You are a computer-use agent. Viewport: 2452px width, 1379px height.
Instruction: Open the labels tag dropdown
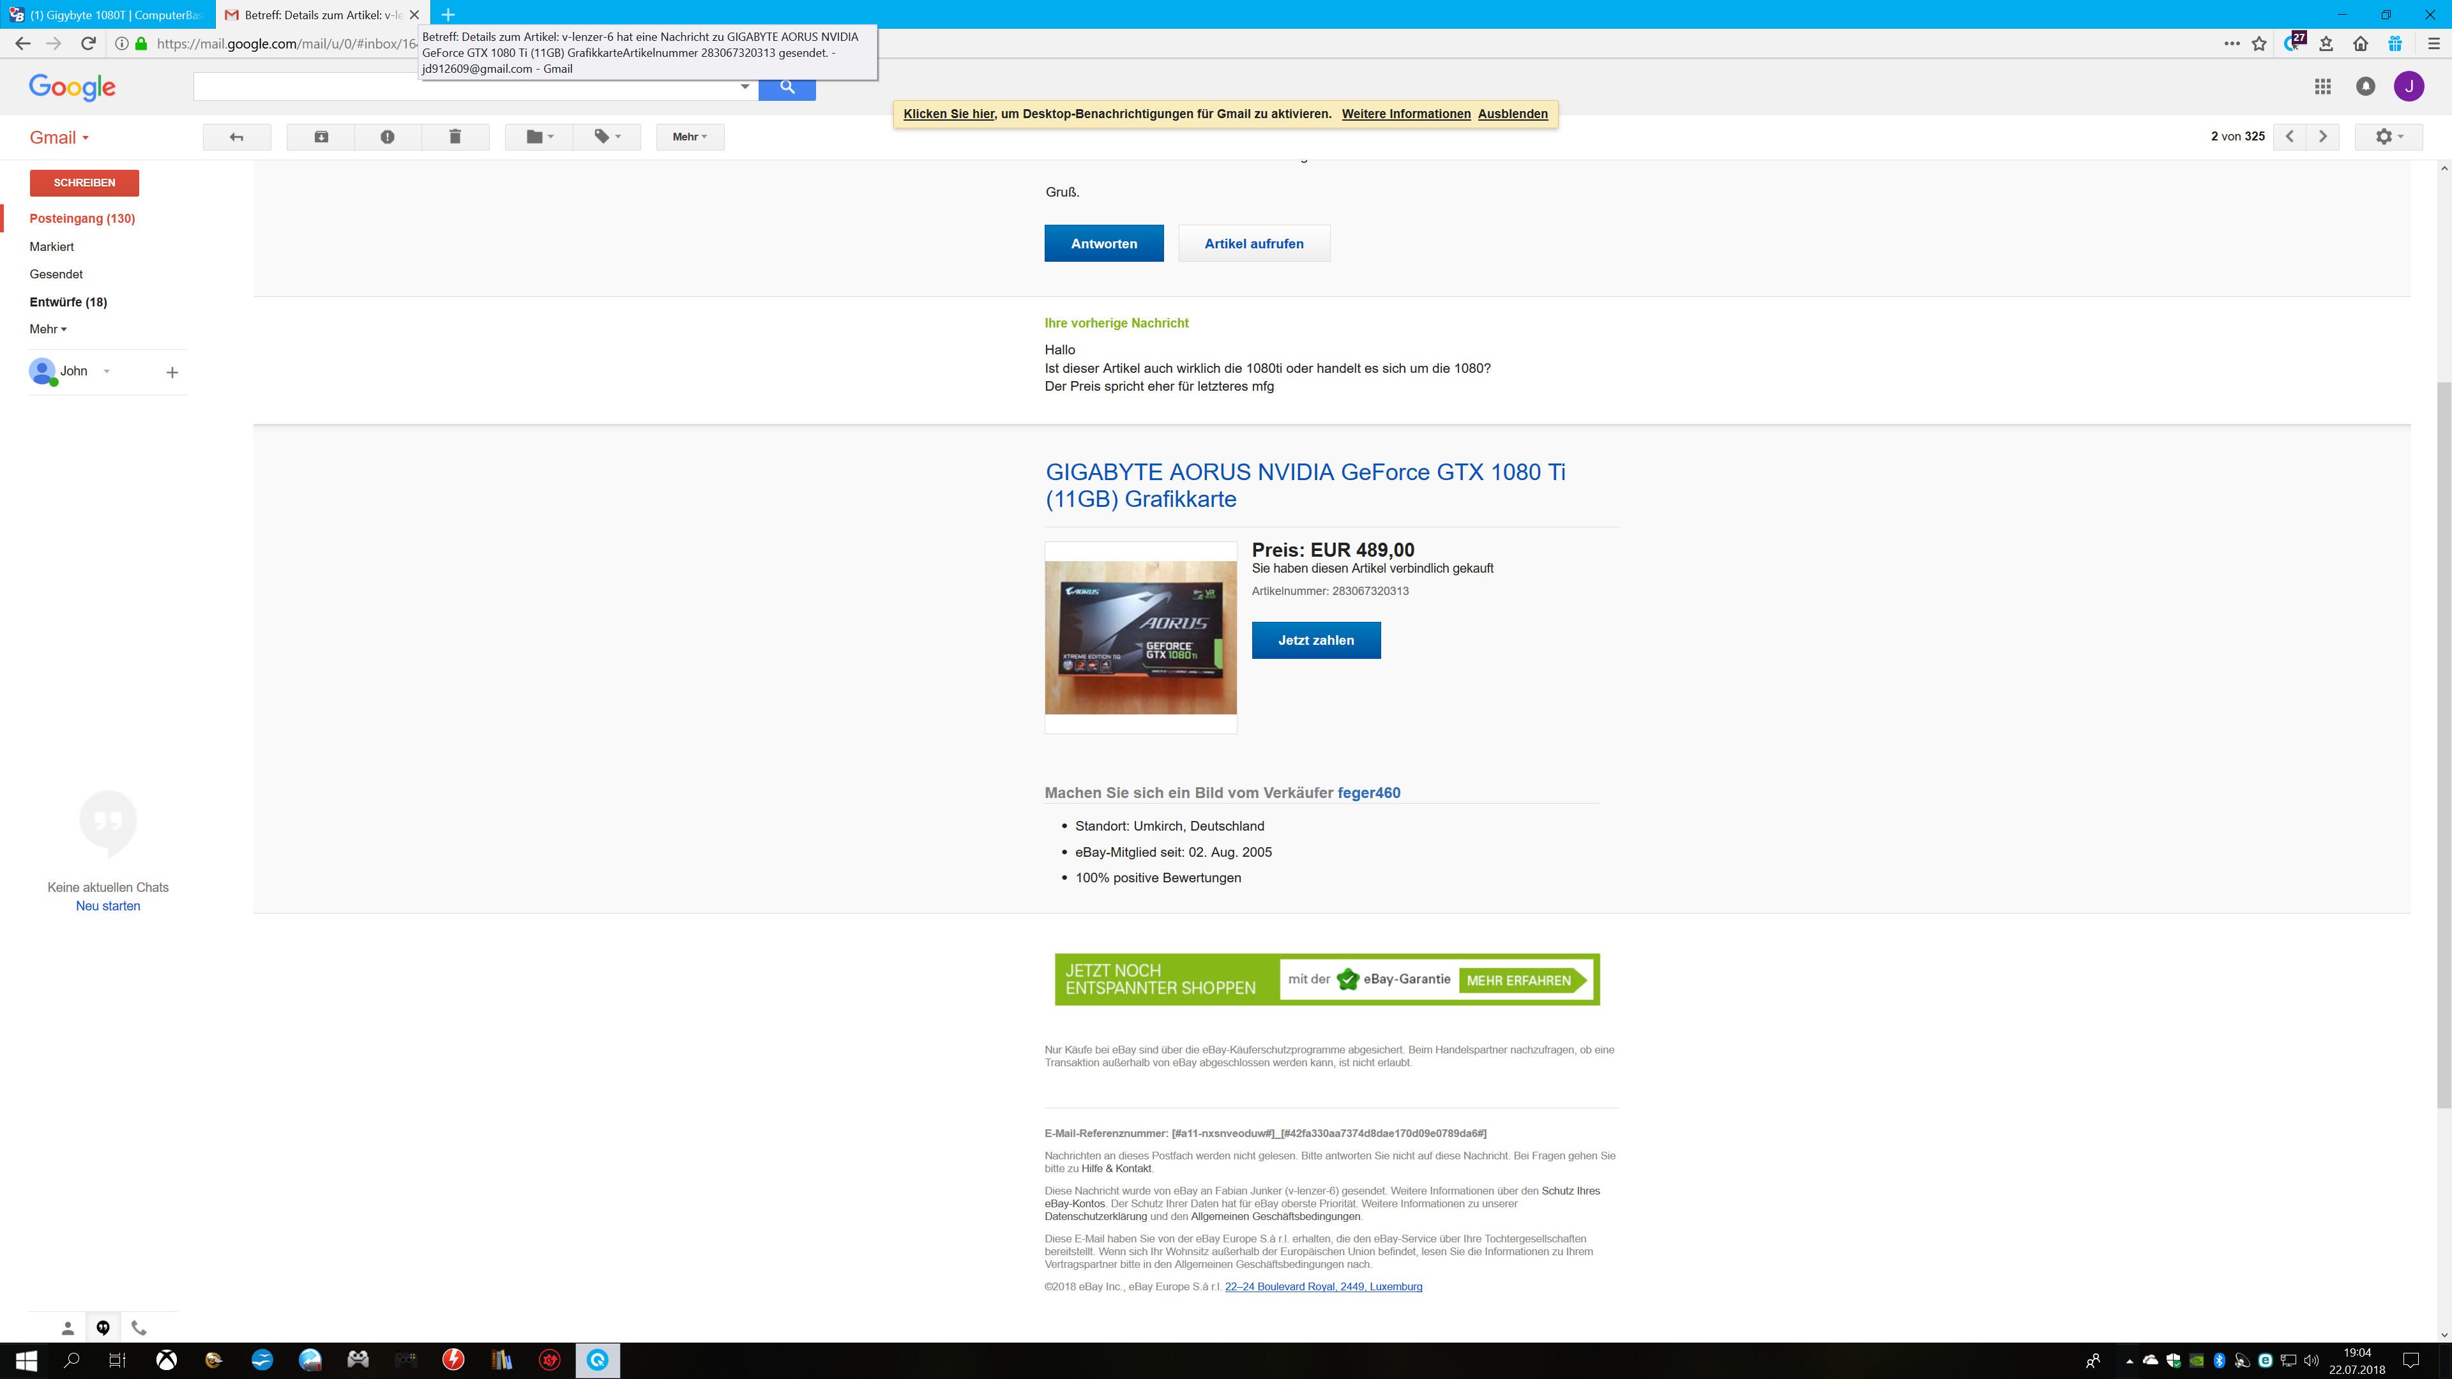[607, 137]
